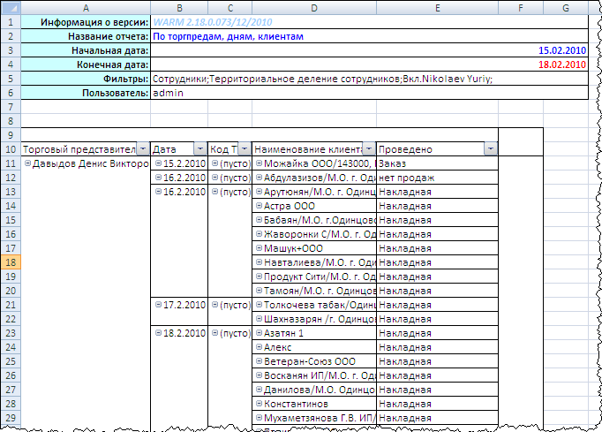
Task: Open the Проведено filter dropdown arrow
Action: [491, 149]
